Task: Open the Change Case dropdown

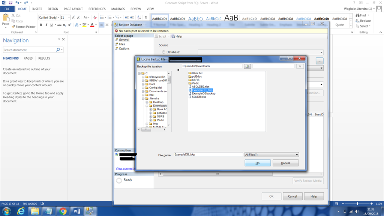Action: [x=86, y=17]
